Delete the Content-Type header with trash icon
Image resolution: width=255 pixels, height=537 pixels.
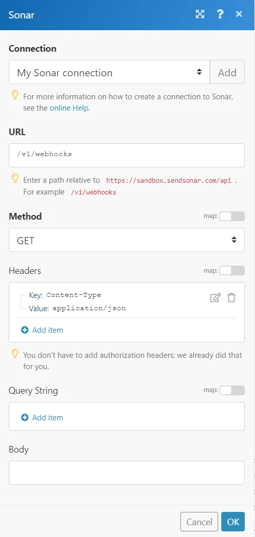click(231, 297)
